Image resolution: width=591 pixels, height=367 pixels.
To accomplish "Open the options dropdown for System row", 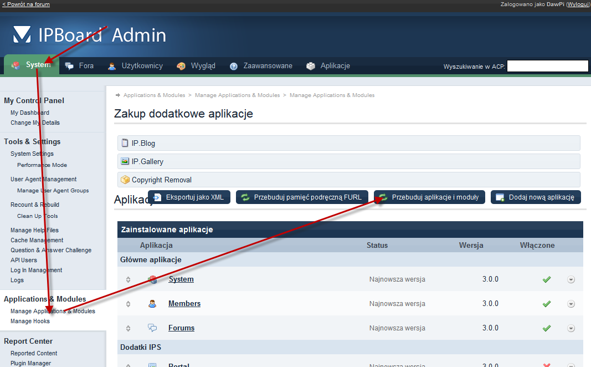I will (571, 279).
